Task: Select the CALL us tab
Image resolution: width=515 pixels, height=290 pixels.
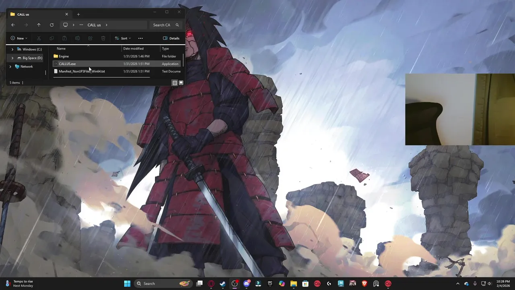Action: tap(39, 14)
